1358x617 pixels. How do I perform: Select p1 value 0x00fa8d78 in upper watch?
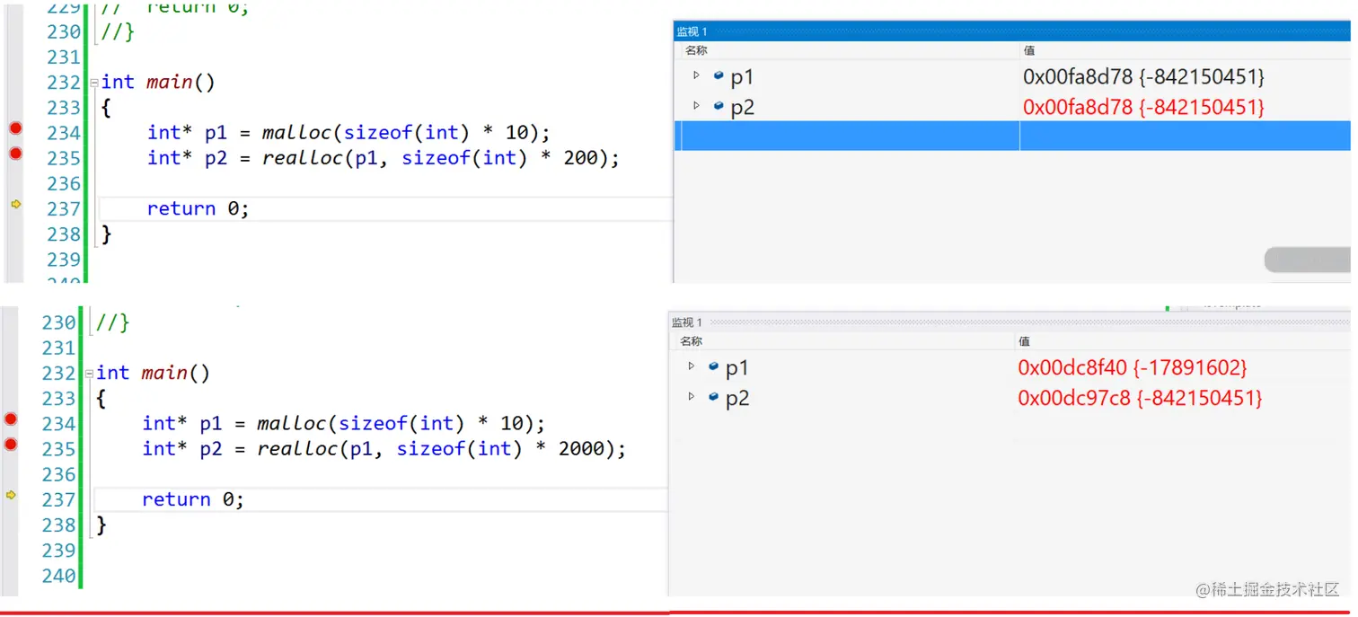pyautogui.click(x=1143, y=77)
